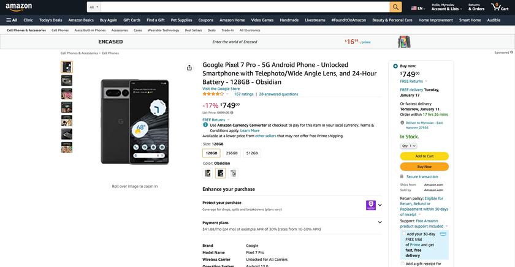
Task: Click the Add to Cart button
Action: coord(424,156)
